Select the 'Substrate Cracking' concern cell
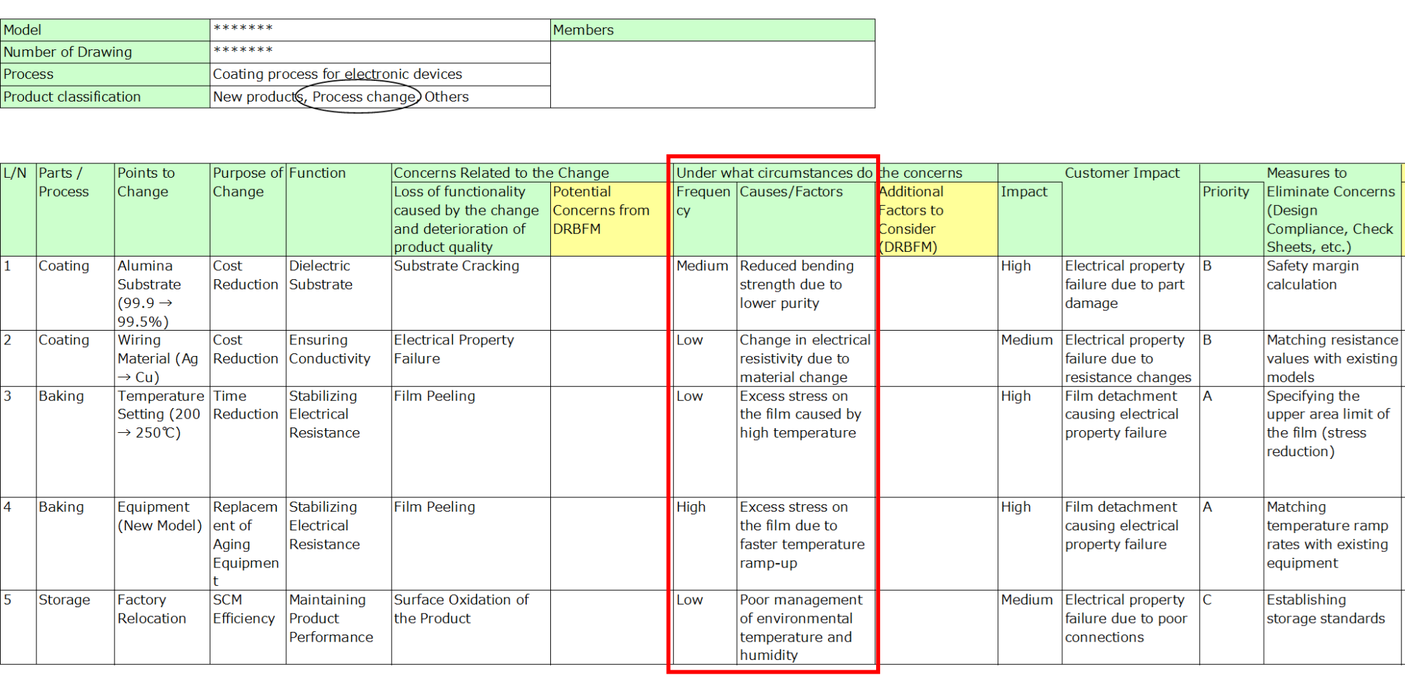Screen dimensions: 1405x684 (470, 293)
